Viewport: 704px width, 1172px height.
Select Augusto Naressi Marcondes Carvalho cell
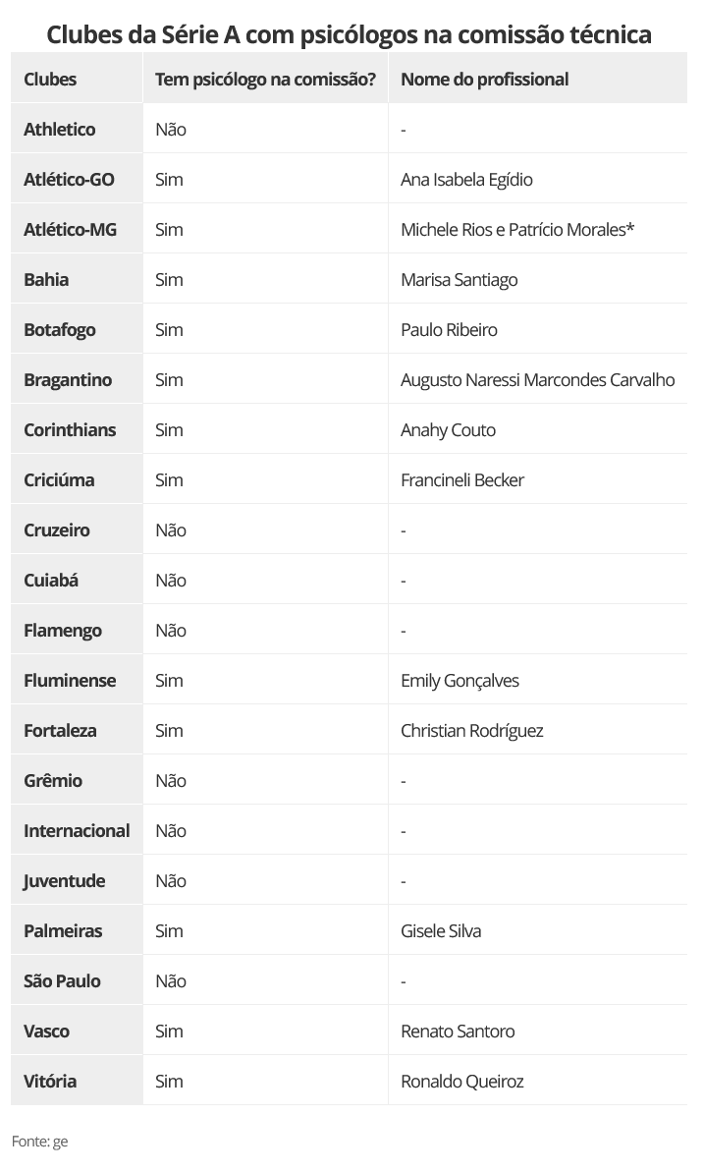click(537, 380)
